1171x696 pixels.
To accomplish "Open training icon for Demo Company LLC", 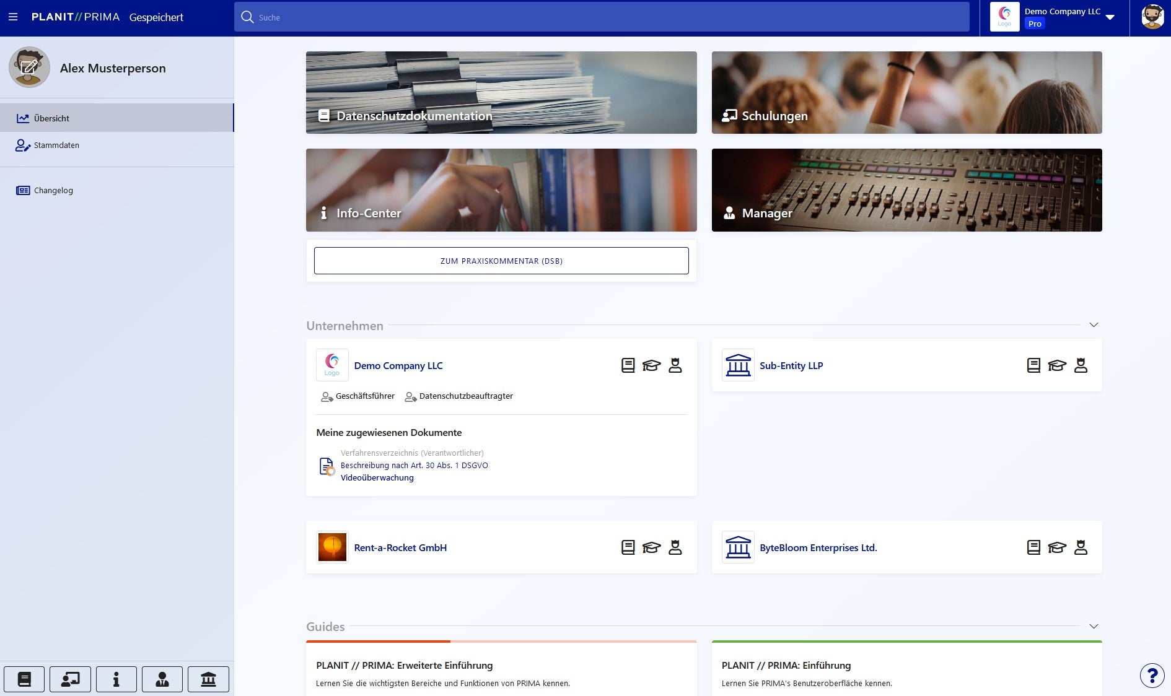I will (651, 365).
